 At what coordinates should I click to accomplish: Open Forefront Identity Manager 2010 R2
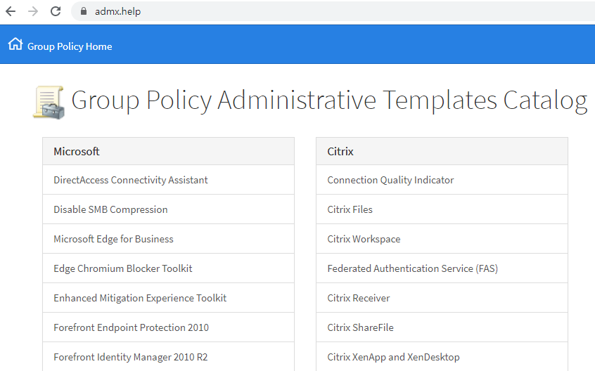click(169, 357)
